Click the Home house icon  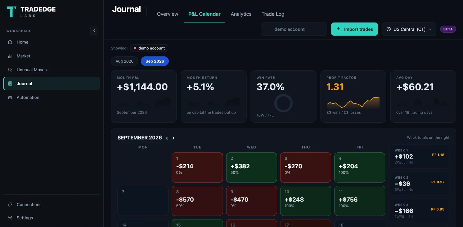[x=10, y=42]
